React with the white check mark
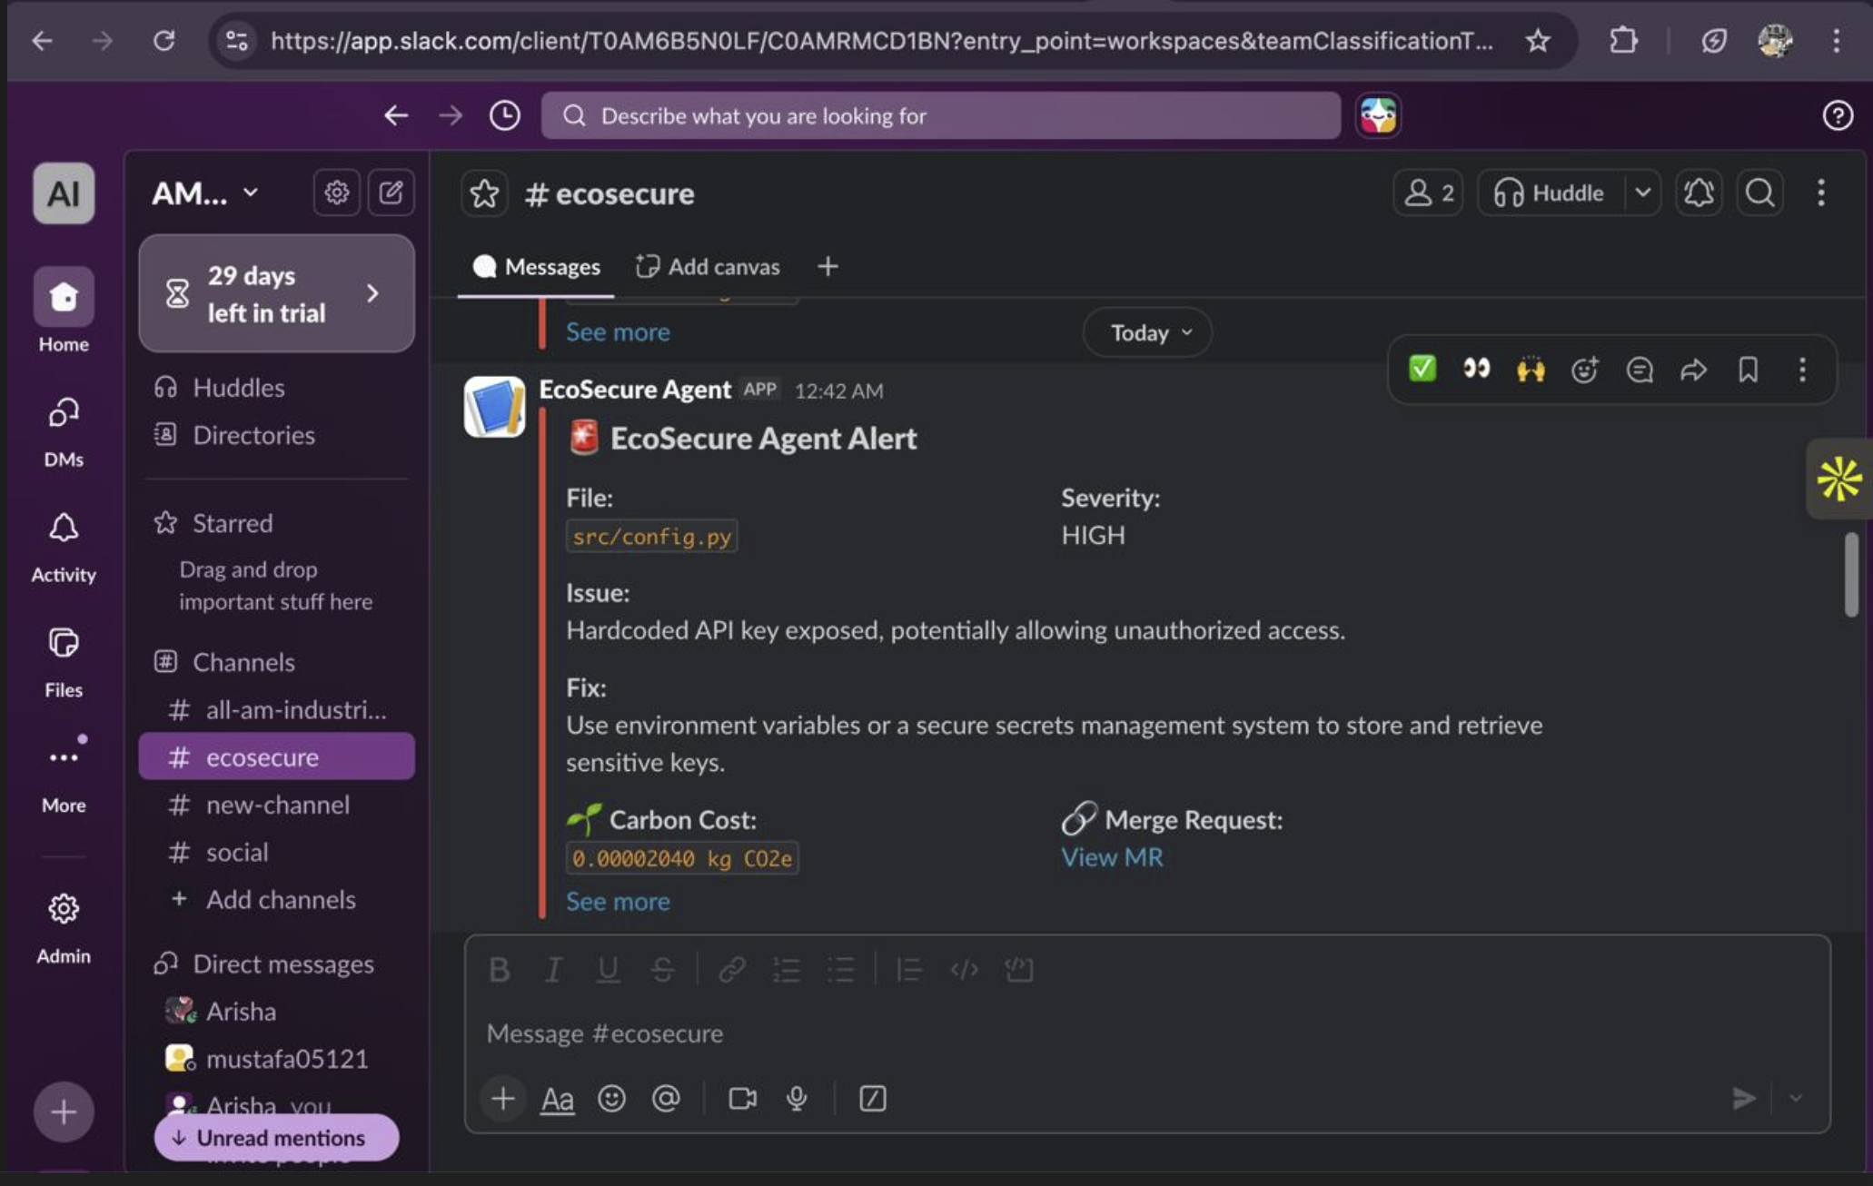Viewport: 1873px width, 1186px height. 1422,369
